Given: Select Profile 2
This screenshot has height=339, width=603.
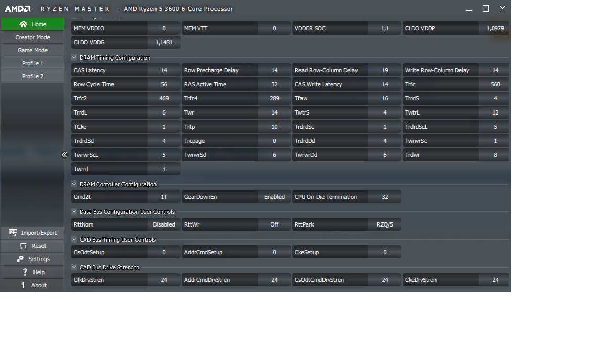Looking at the screenshot, I should pos(32,76).
